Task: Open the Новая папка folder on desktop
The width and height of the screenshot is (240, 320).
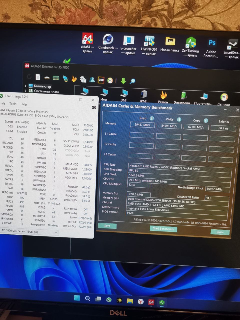Action: (x=170, y=44)
